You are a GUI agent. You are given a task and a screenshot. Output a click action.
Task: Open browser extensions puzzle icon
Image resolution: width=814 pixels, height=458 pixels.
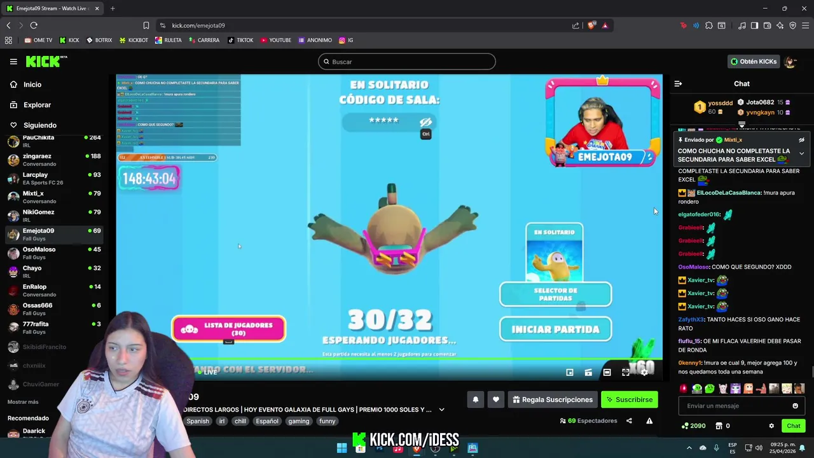(709, 25)
